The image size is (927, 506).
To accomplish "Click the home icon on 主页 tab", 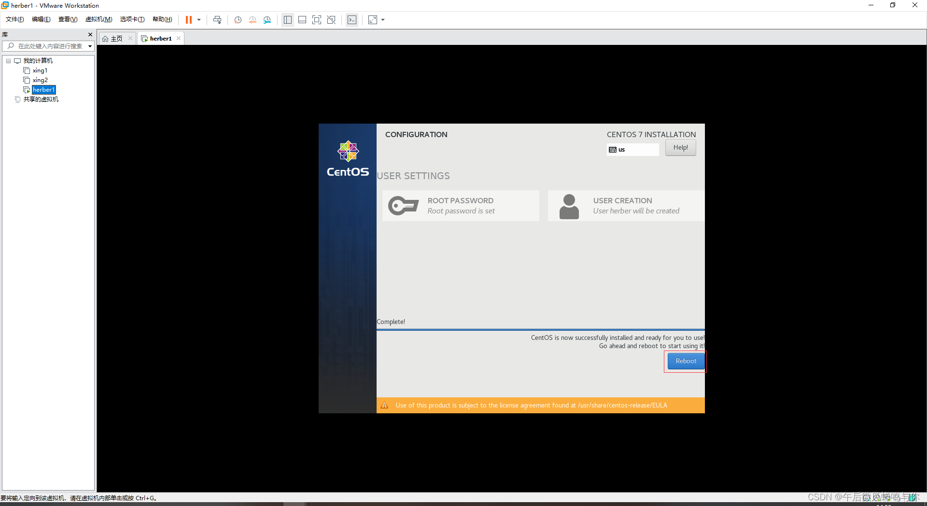I will (x=105, y=39).
